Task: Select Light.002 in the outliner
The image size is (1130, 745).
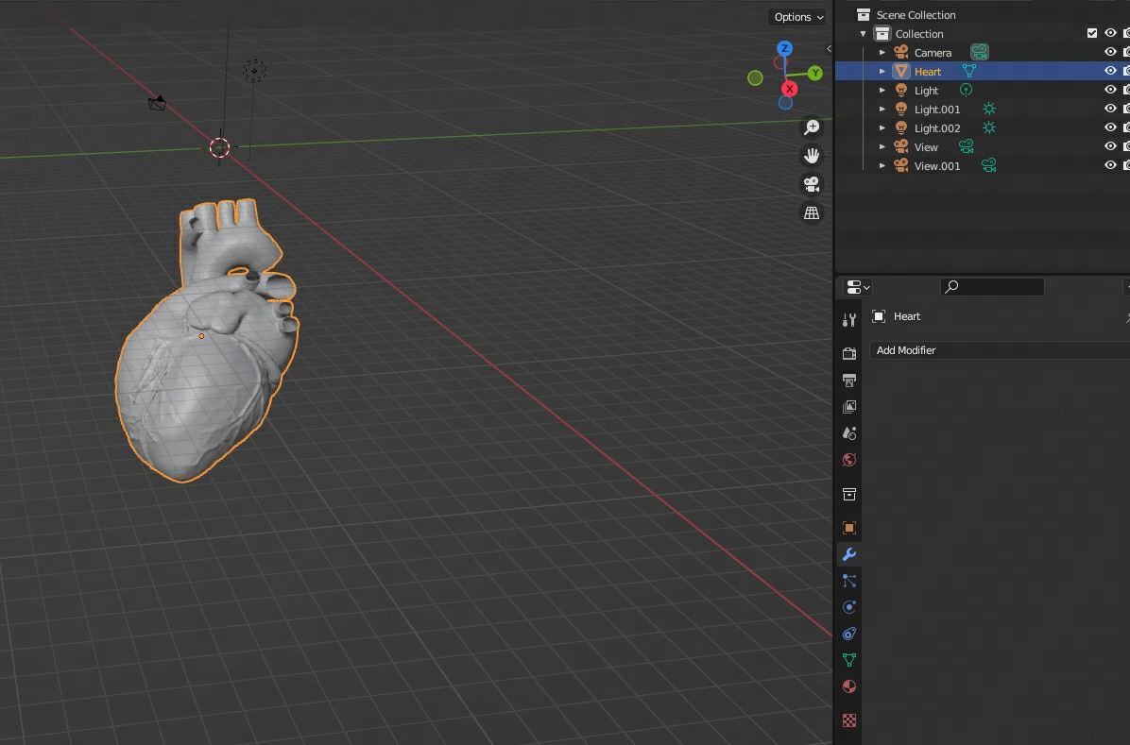Action: (x=936, y=128)
